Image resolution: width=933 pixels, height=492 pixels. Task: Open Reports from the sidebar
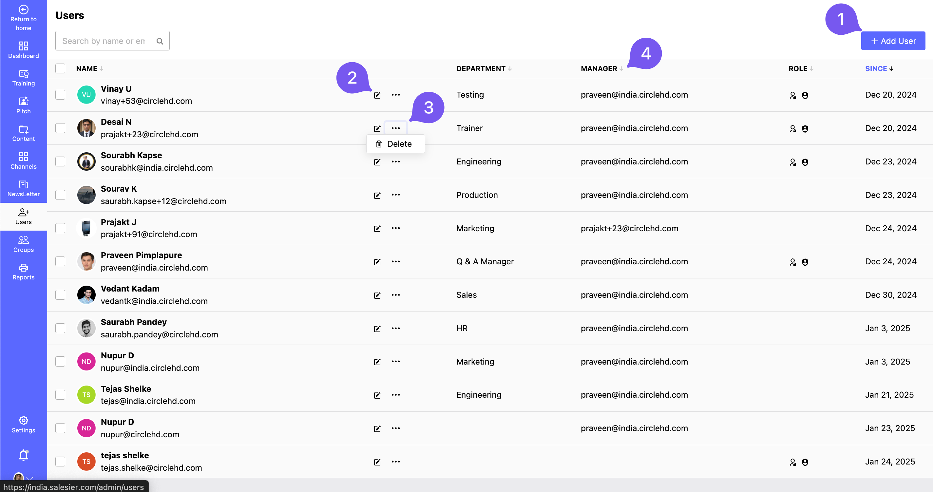(23, 272)
